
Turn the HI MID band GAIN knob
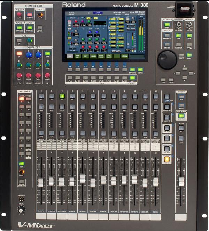click(38, 75)
